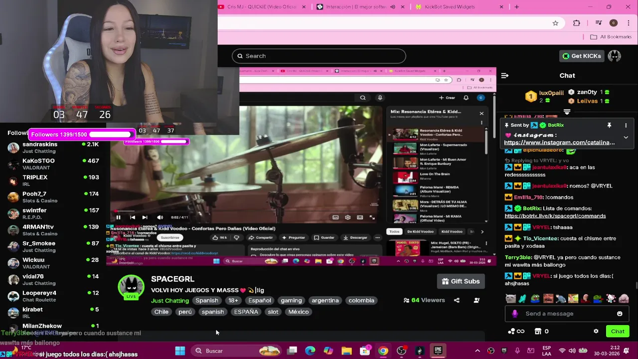Open the instagram link in pinned message
This screenshot has height=359, width=638.
(559, 143)
